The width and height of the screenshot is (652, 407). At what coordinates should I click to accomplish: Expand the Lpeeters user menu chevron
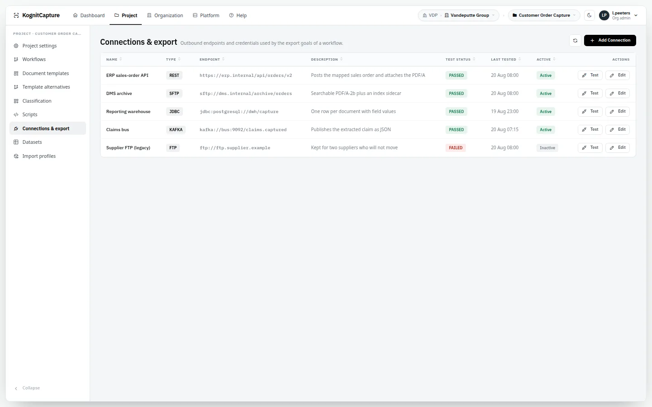(636, 15)
